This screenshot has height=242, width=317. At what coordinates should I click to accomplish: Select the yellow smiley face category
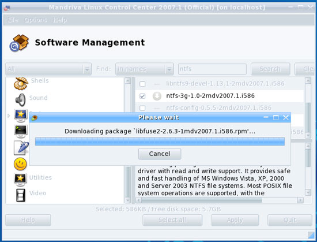(20, 164)
